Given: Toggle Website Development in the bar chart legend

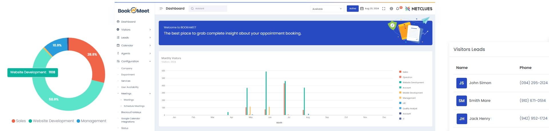Looking at the screenshot, I should [x=413, y=82].
